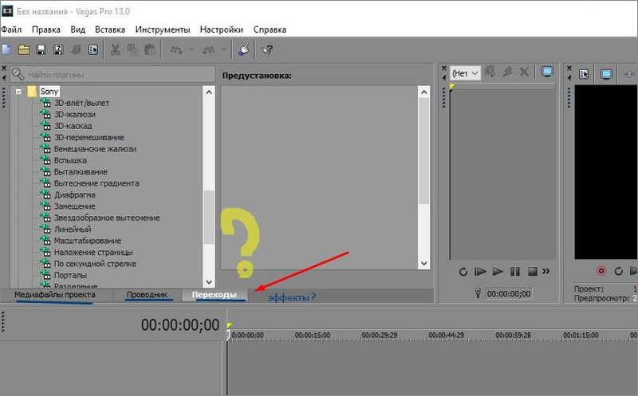
Task: Select 'Звездообразное вытеснение' transition
Action: click(x=107, y=218)
